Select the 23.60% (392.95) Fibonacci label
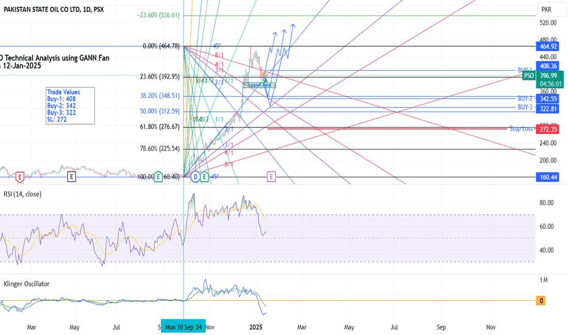 [x=160, y=76]
